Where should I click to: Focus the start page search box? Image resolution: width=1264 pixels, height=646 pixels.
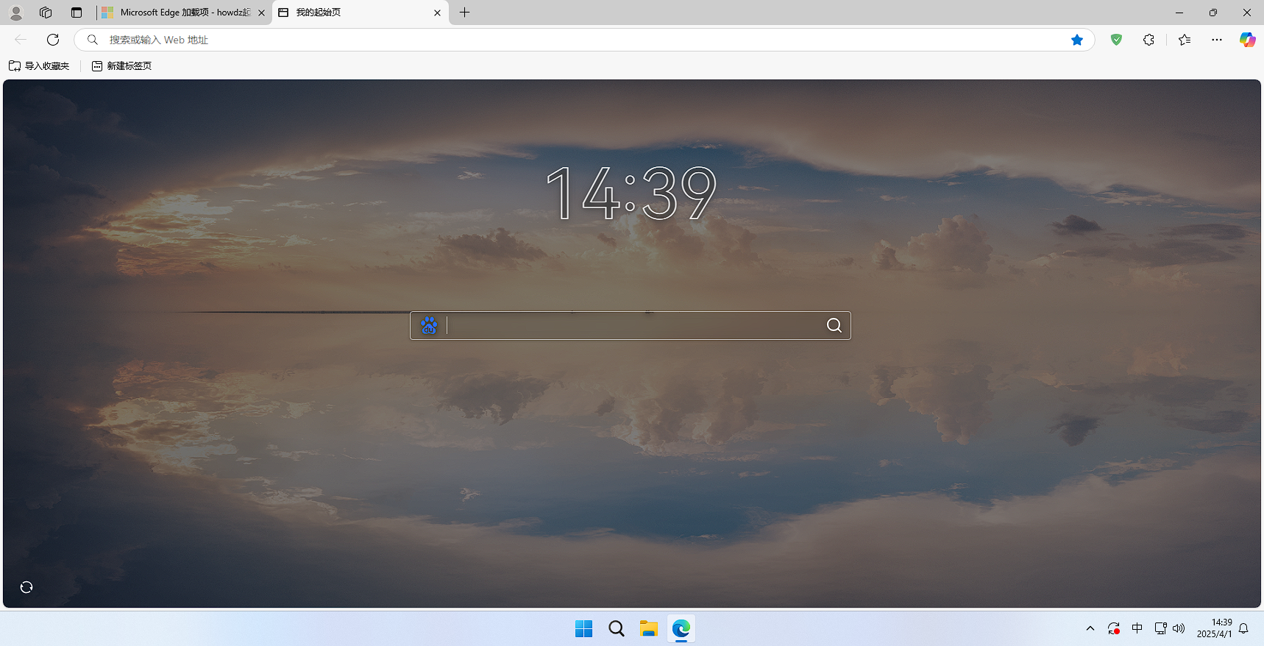[631, 325]
